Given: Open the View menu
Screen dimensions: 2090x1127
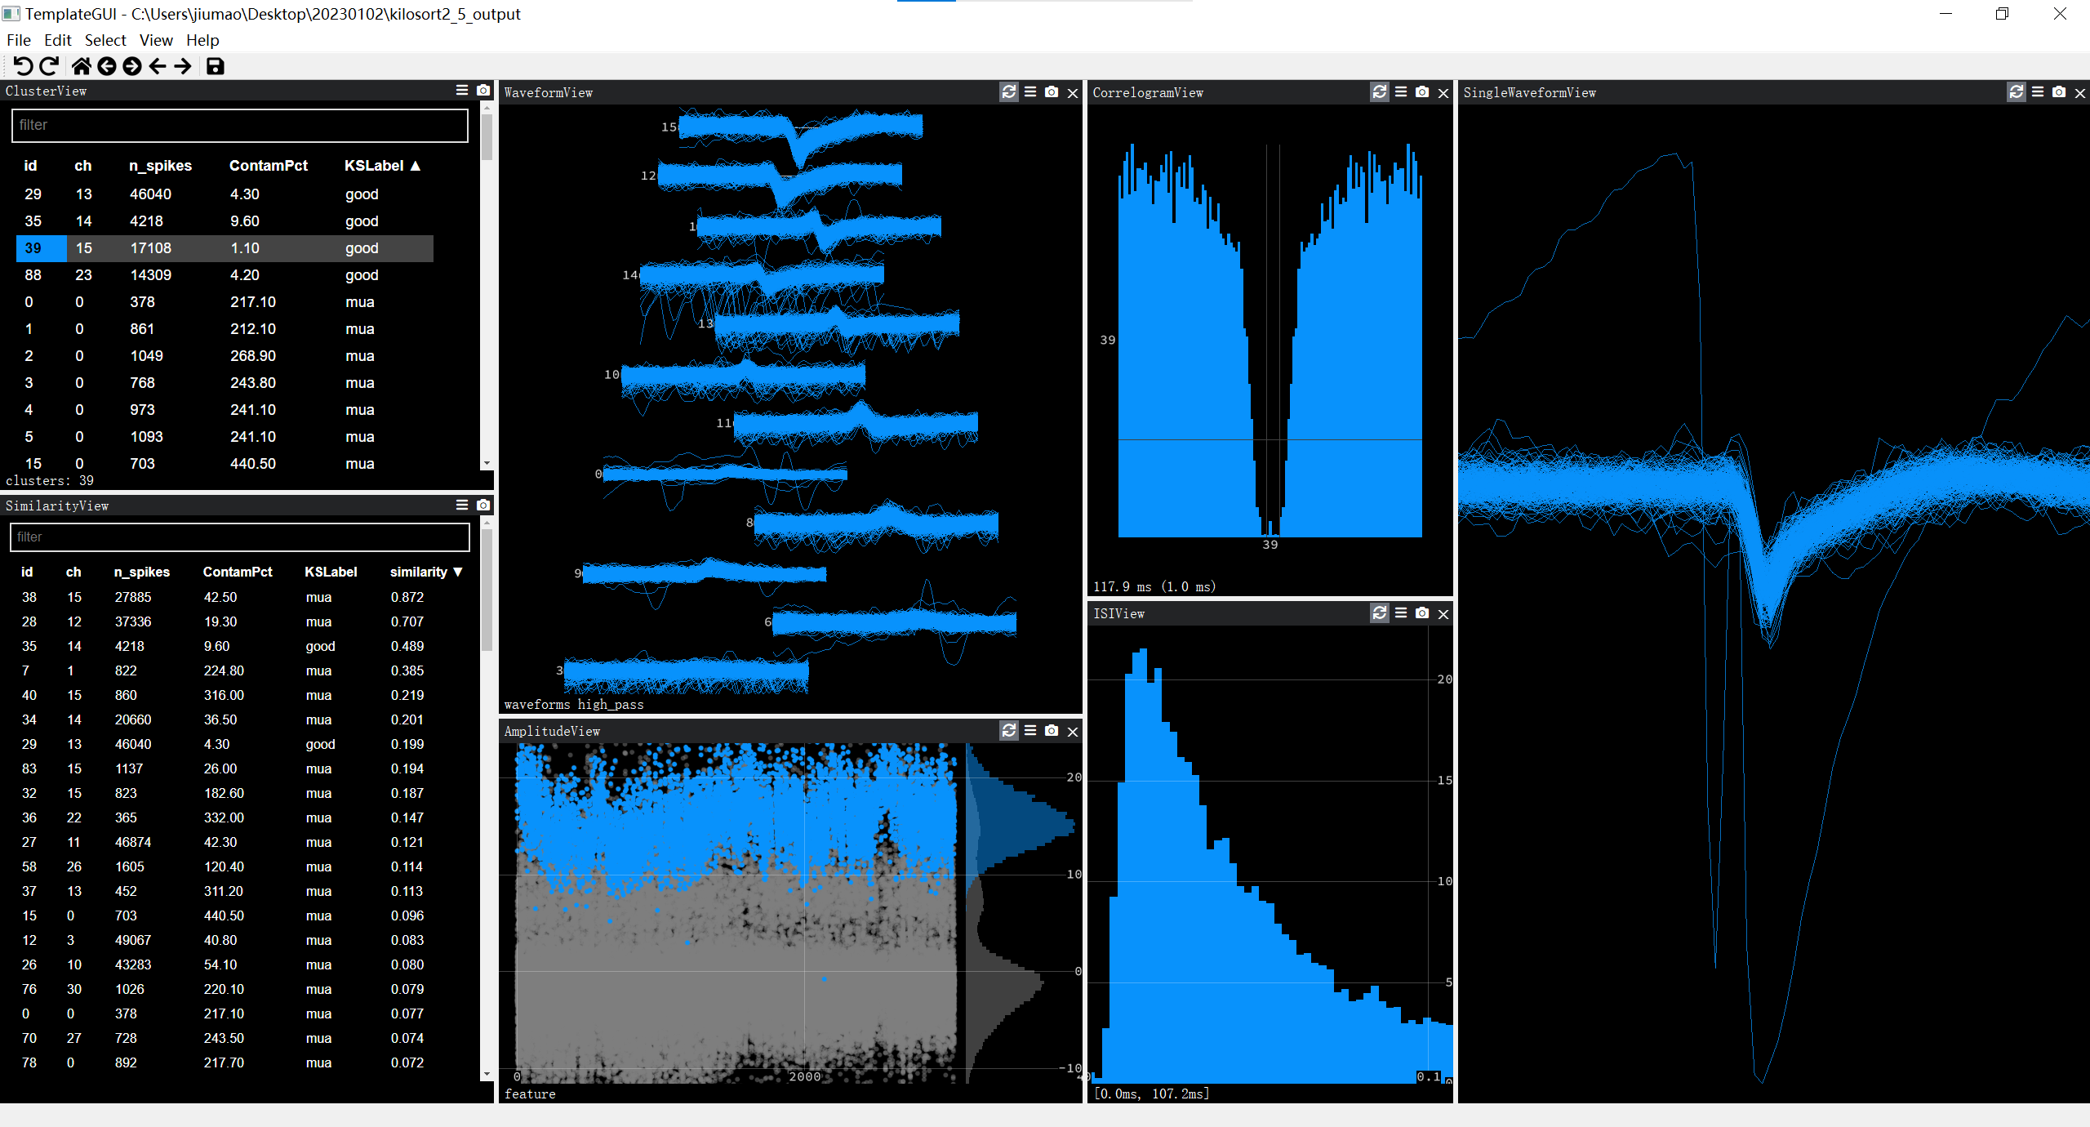Looking at the screenshot, I should pyautogui.click(x=155, y=40).
